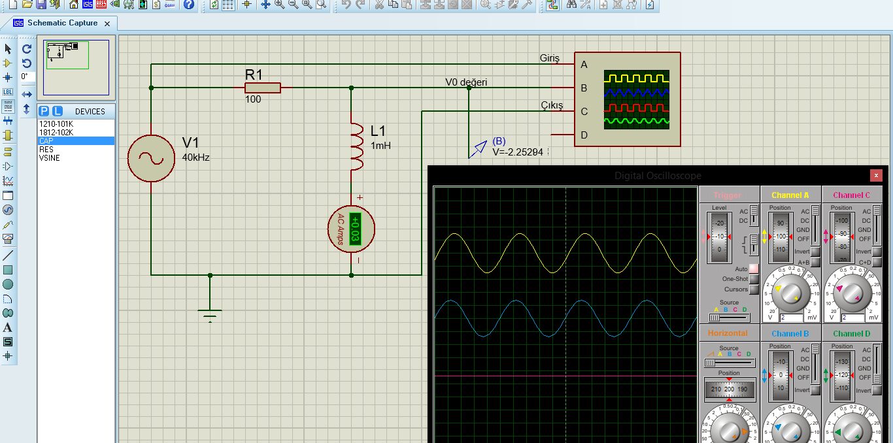Toggle the Channel A A+B button
The width and height of the screenshot is (893, 443).
(x=815, y=262)
